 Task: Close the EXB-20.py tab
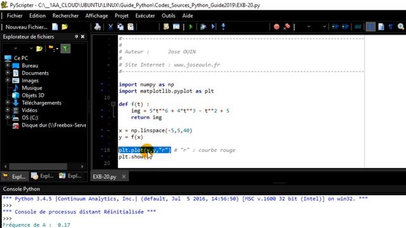(x=124, y=177)
